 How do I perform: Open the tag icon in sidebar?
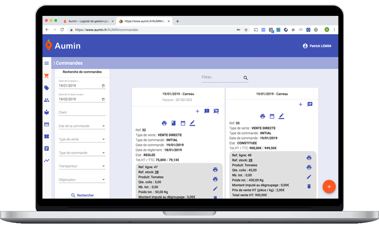coord(47,88)
